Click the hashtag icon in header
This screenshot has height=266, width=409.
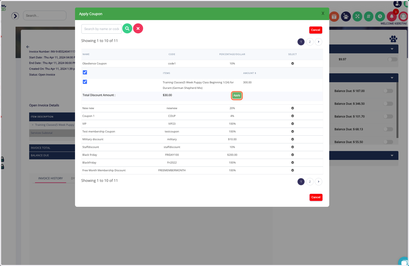click(368, 16)
